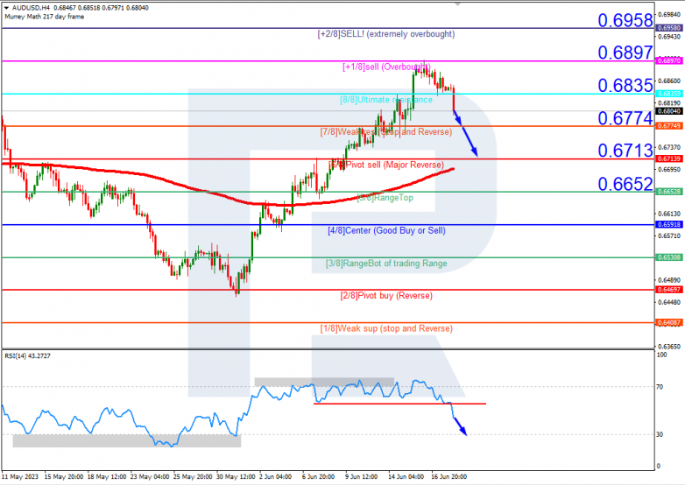Click the RSI 100 scale value
The image size is (685, 485).
pos(662,355)
